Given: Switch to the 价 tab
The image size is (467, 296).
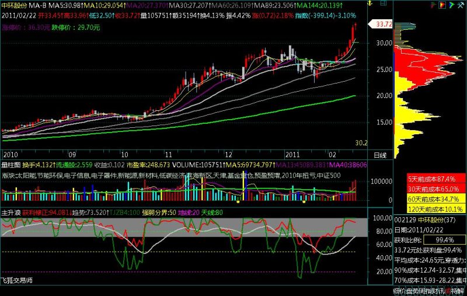Looking at the screenshot, I should pyautogui.click(x=403, y=291).
